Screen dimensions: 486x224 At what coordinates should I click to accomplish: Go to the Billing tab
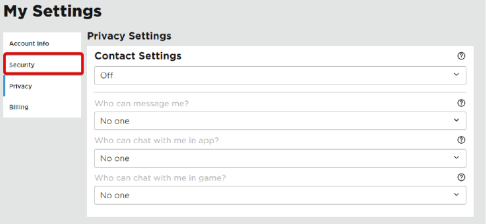[x=19, y=107]
